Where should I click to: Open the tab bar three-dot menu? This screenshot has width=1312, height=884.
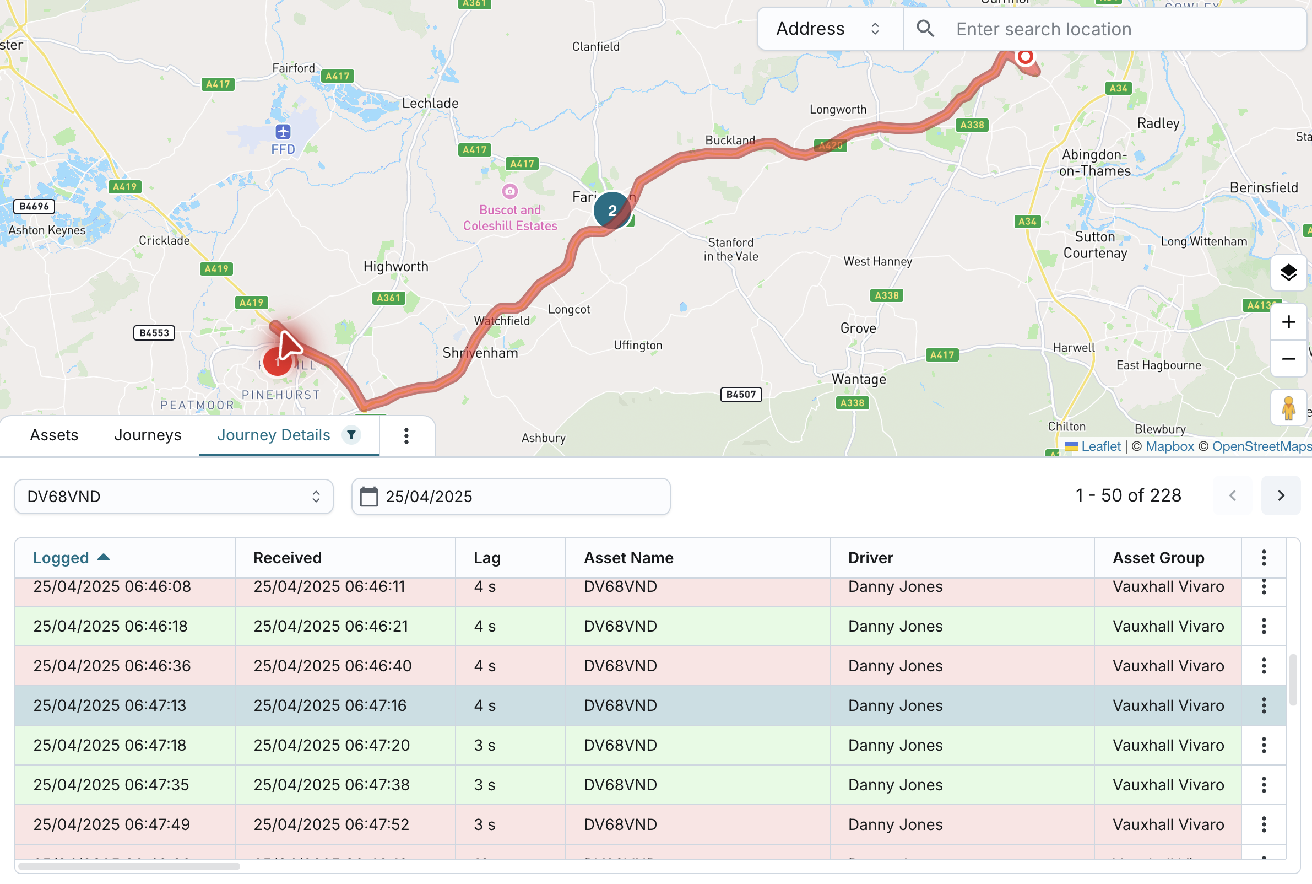406,435
